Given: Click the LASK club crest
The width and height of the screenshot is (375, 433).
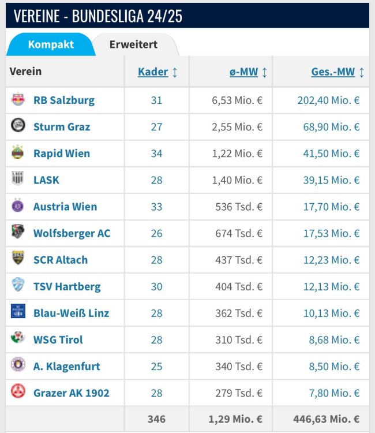Looking at the screenshot, I should (18, 180).
